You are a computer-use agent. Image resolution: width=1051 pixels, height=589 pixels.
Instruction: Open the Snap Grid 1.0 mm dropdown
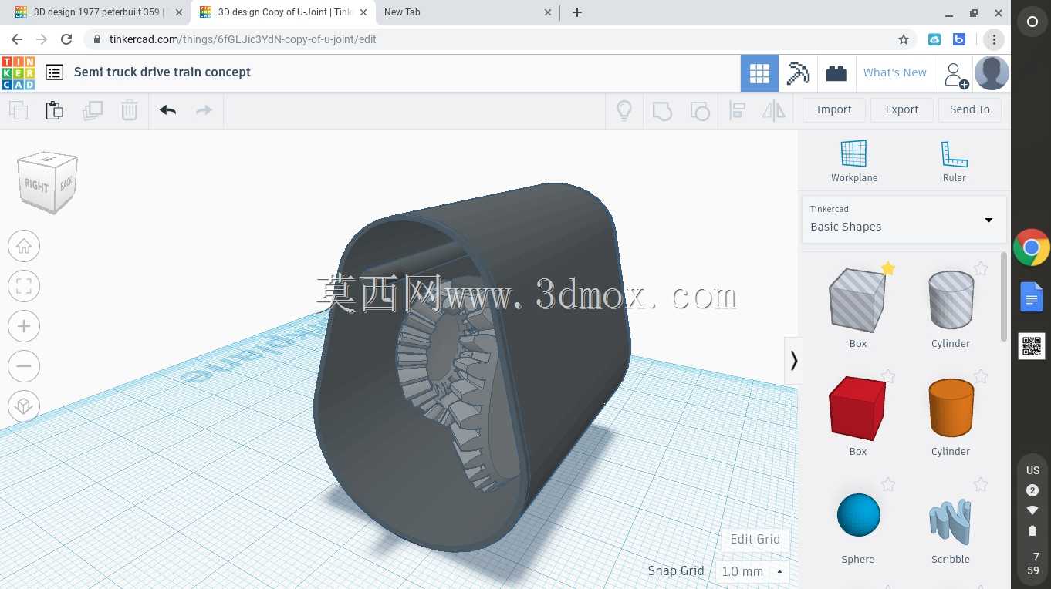[752, 571]
